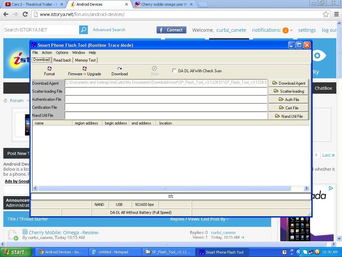The height and width of the screenshot is (257, 342).
Task: Click the end address column header
Action: (142, 123)
